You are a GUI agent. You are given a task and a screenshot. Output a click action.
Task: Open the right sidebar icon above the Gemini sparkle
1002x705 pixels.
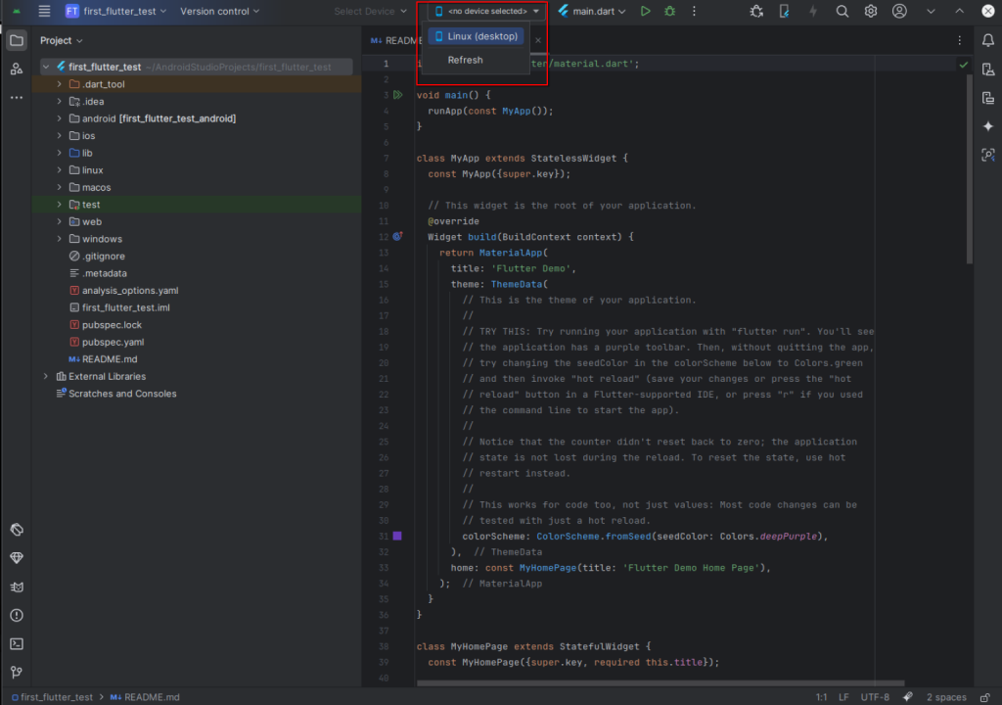click(988, 98)
